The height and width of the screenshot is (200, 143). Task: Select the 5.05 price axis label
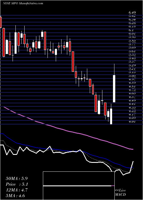[x=132, y=76]
